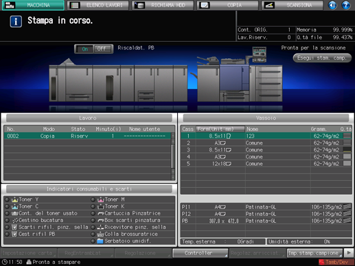
Task: Click Serbatoio umidif. status indicator light
Action: [x=93, y=241]
